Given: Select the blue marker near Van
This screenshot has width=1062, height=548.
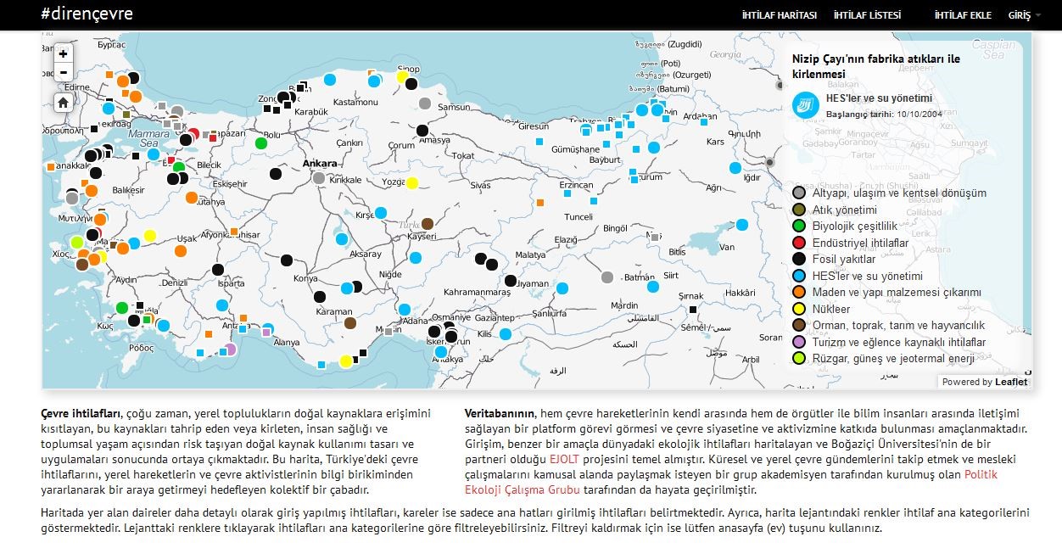Looking at the screenshot, I should 742,225.
